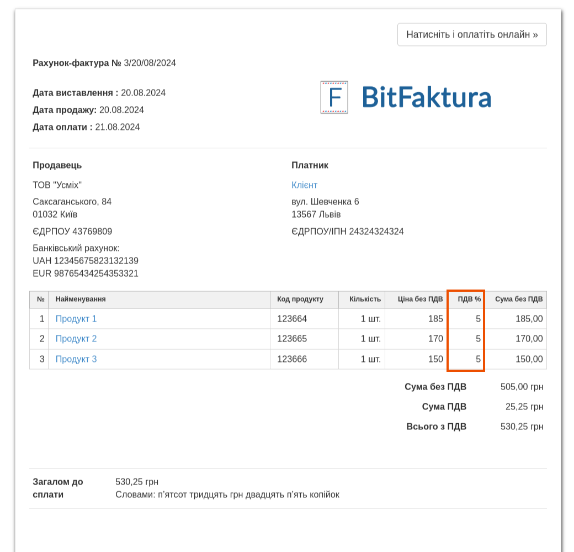Click the seller ЄДРПОУ 43769809 line
The height and width of the screenshot is (552, 574).
(x=72, y=232)
